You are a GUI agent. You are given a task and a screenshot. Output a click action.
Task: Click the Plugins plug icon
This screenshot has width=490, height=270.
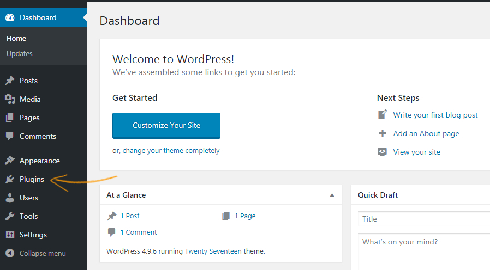pos(10,179)
